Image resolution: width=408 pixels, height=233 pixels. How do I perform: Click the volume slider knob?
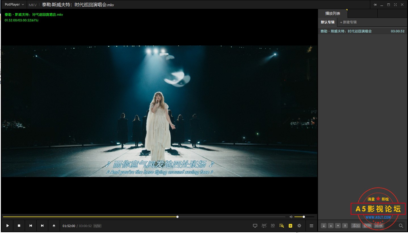pos(304,217)
